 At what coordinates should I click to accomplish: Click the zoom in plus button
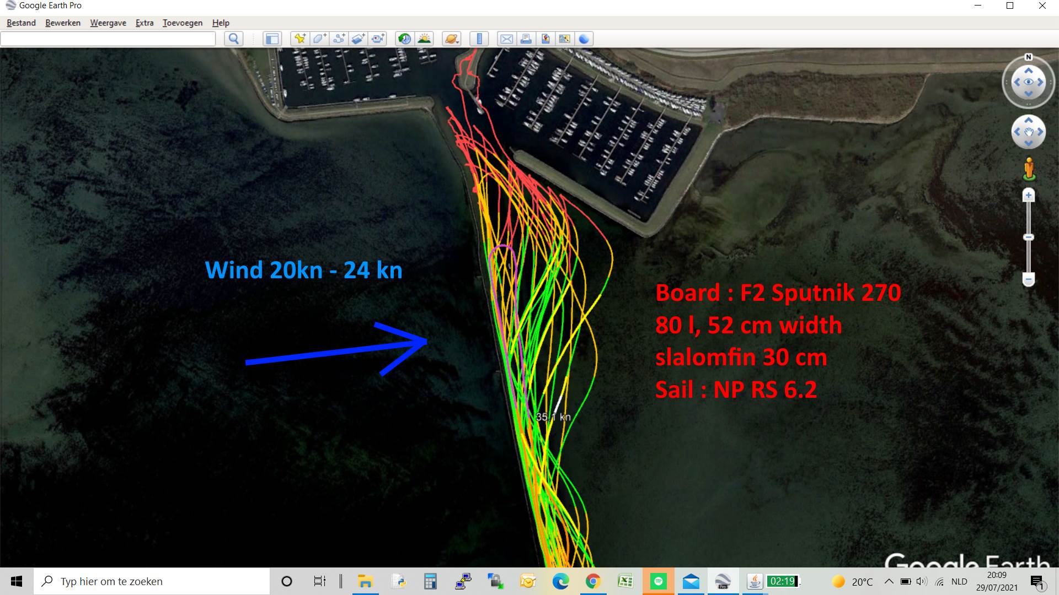click(x=1028, y=196)
